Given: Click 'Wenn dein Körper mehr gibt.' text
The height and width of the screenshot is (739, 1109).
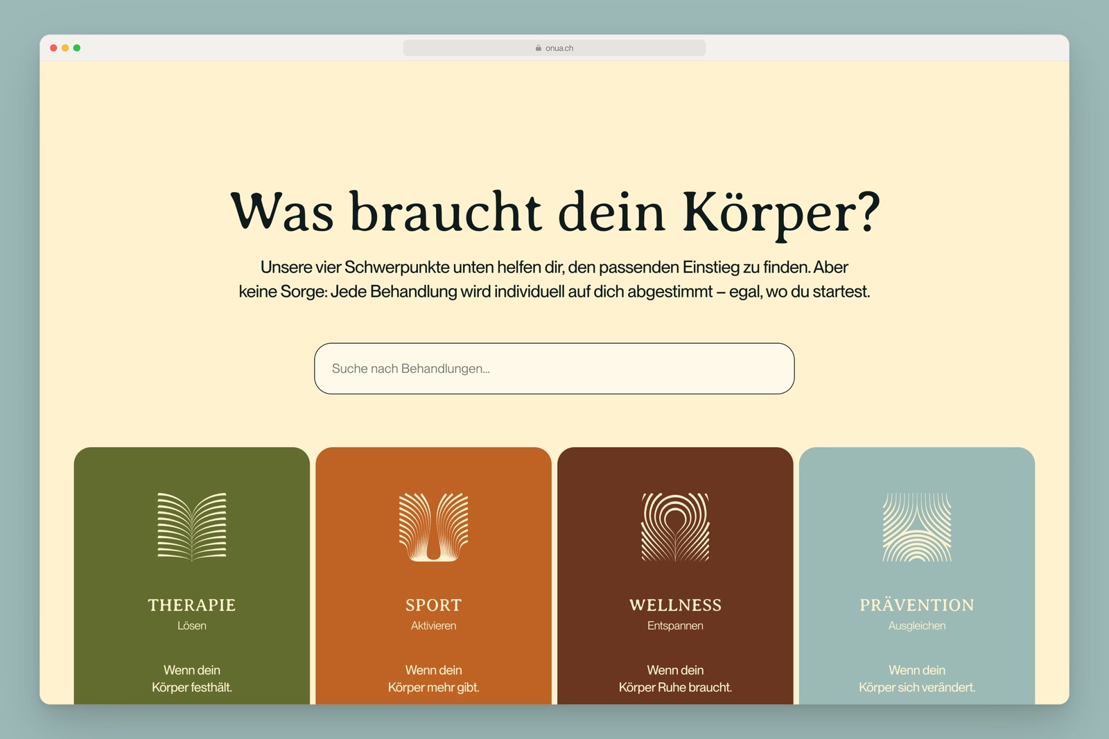Looking at the screenshot, I should tap(434, 679).
